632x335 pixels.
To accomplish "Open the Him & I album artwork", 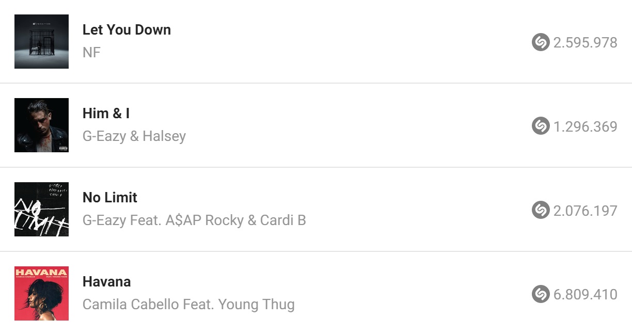I will click(x=41, y=125).
